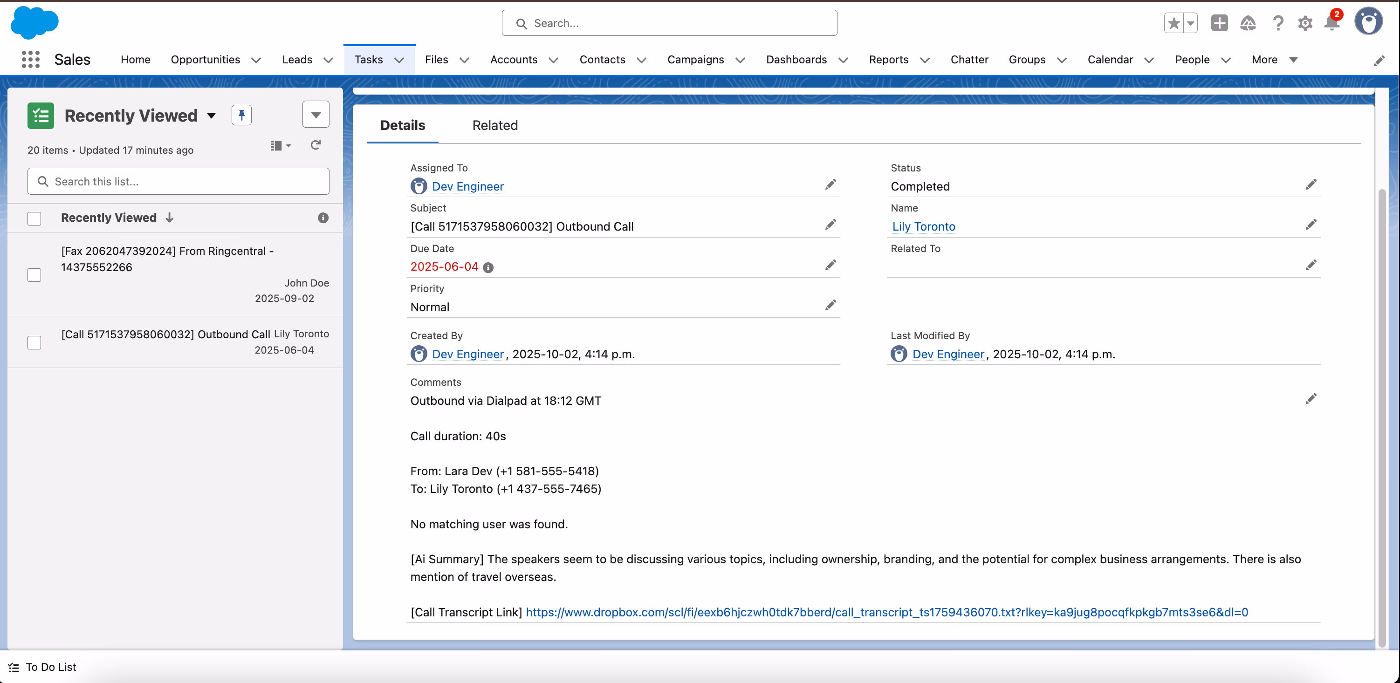Edit the Status field pencil

1311,184
